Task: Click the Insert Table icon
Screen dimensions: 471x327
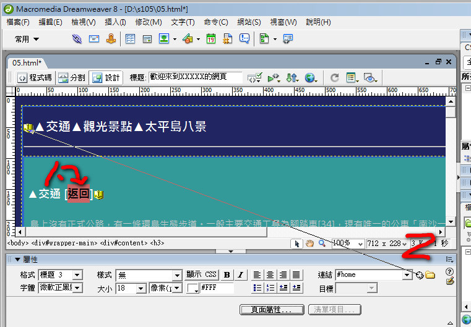Action: 131,39
